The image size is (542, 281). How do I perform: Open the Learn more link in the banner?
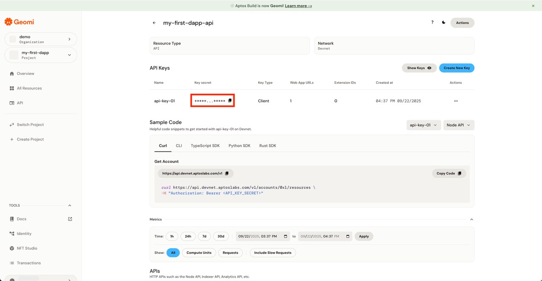(298, 6)
